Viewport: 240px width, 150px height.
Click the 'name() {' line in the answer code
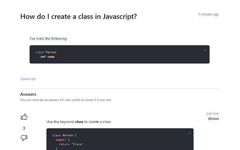(x=63, y=139)
